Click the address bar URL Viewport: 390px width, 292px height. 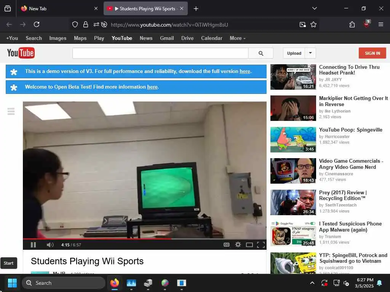pyautogui.click(x=169, y=25)
